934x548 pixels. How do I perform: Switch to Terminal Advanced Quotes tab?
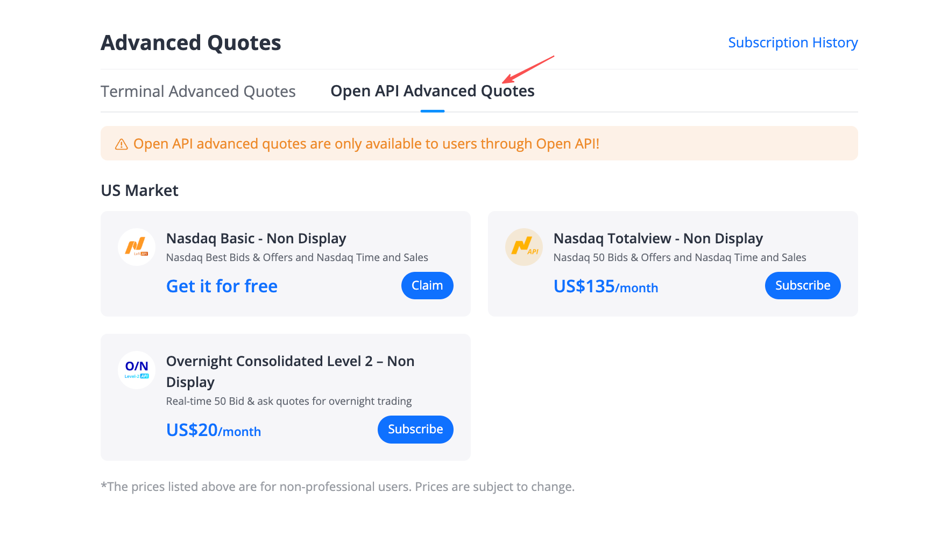(198, 92)
